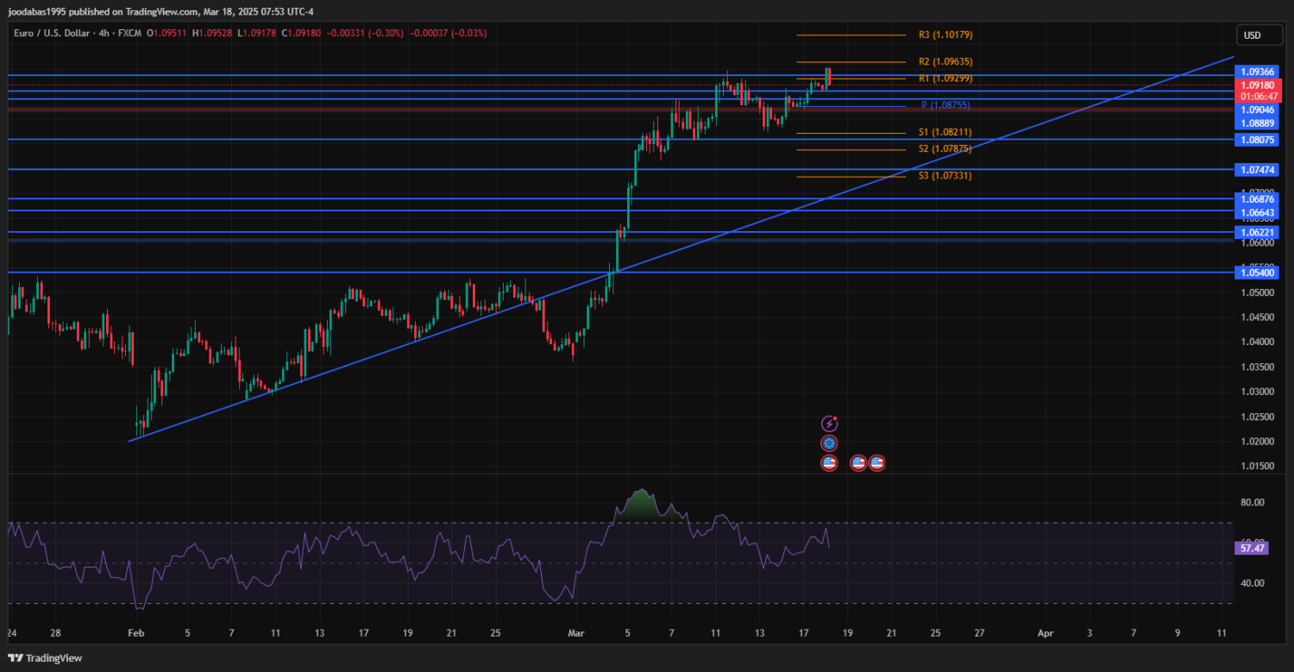Click the leftmost US flag event icon

coord(829,463)
